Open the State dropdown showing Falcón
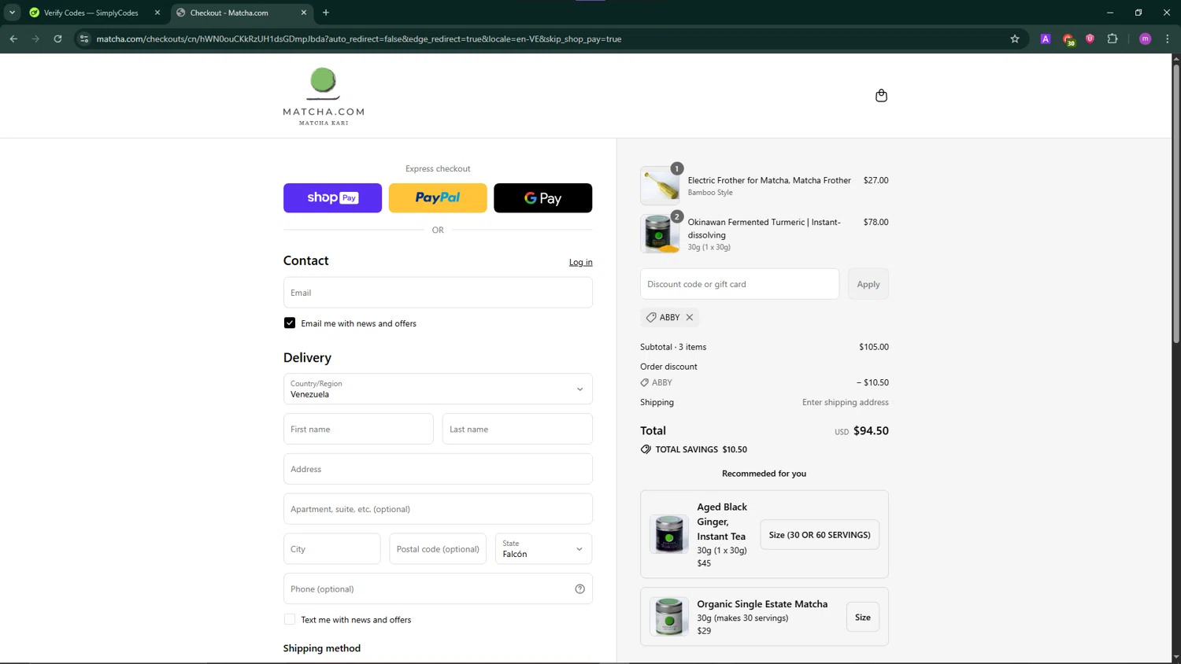This screenshot has width=1181, height=664. 543,549
